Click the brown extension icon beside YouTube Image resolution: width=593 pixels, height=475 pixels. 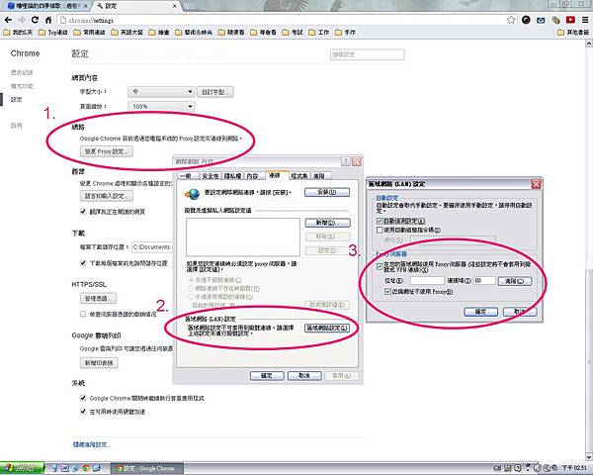point(555,20)
